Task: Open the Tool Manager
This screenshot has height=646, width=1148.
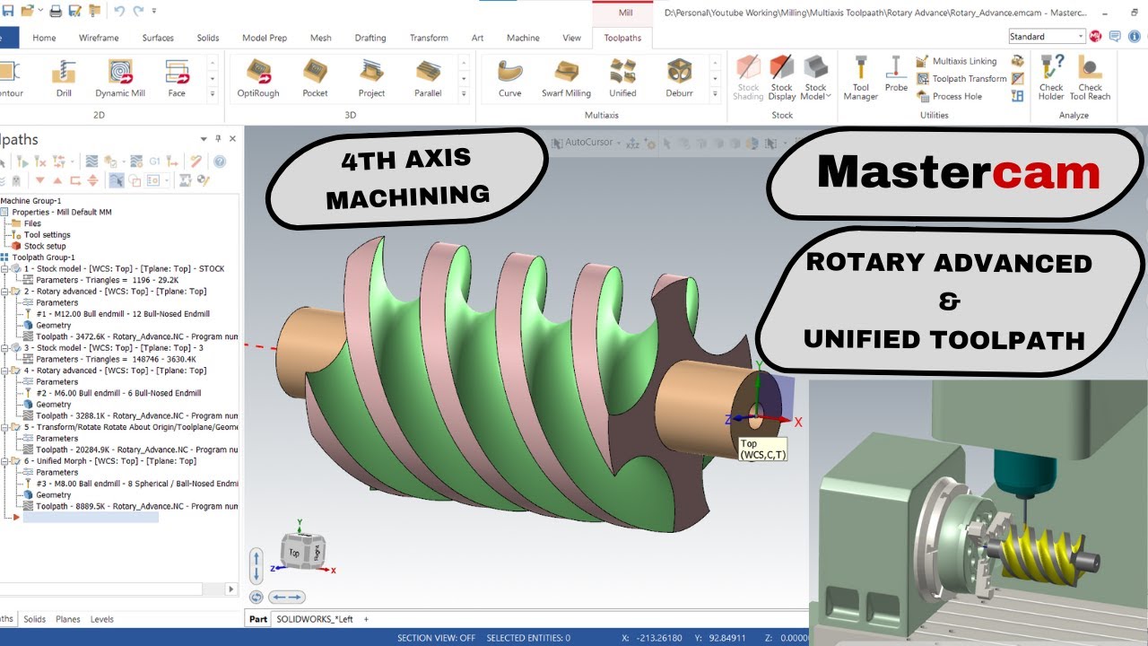Action: [861, 78]
